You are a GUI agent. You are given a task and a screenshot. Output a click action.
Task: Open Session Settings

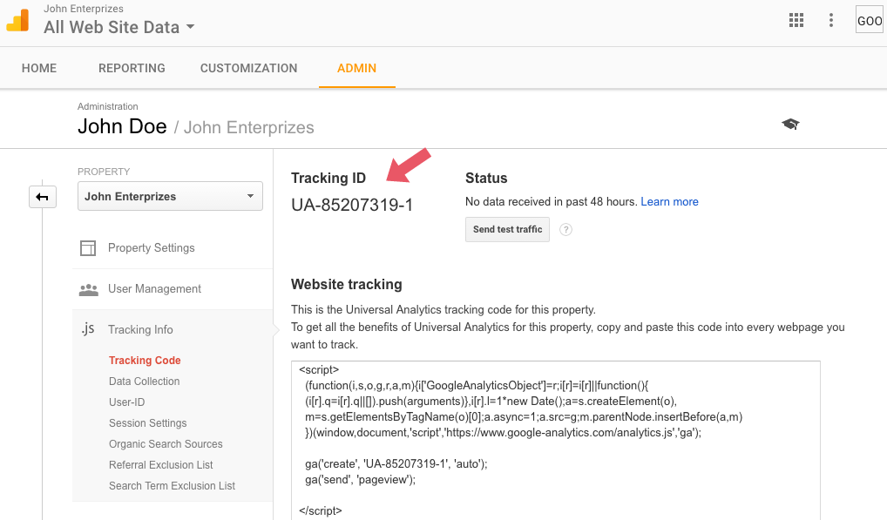click(147, 422)
